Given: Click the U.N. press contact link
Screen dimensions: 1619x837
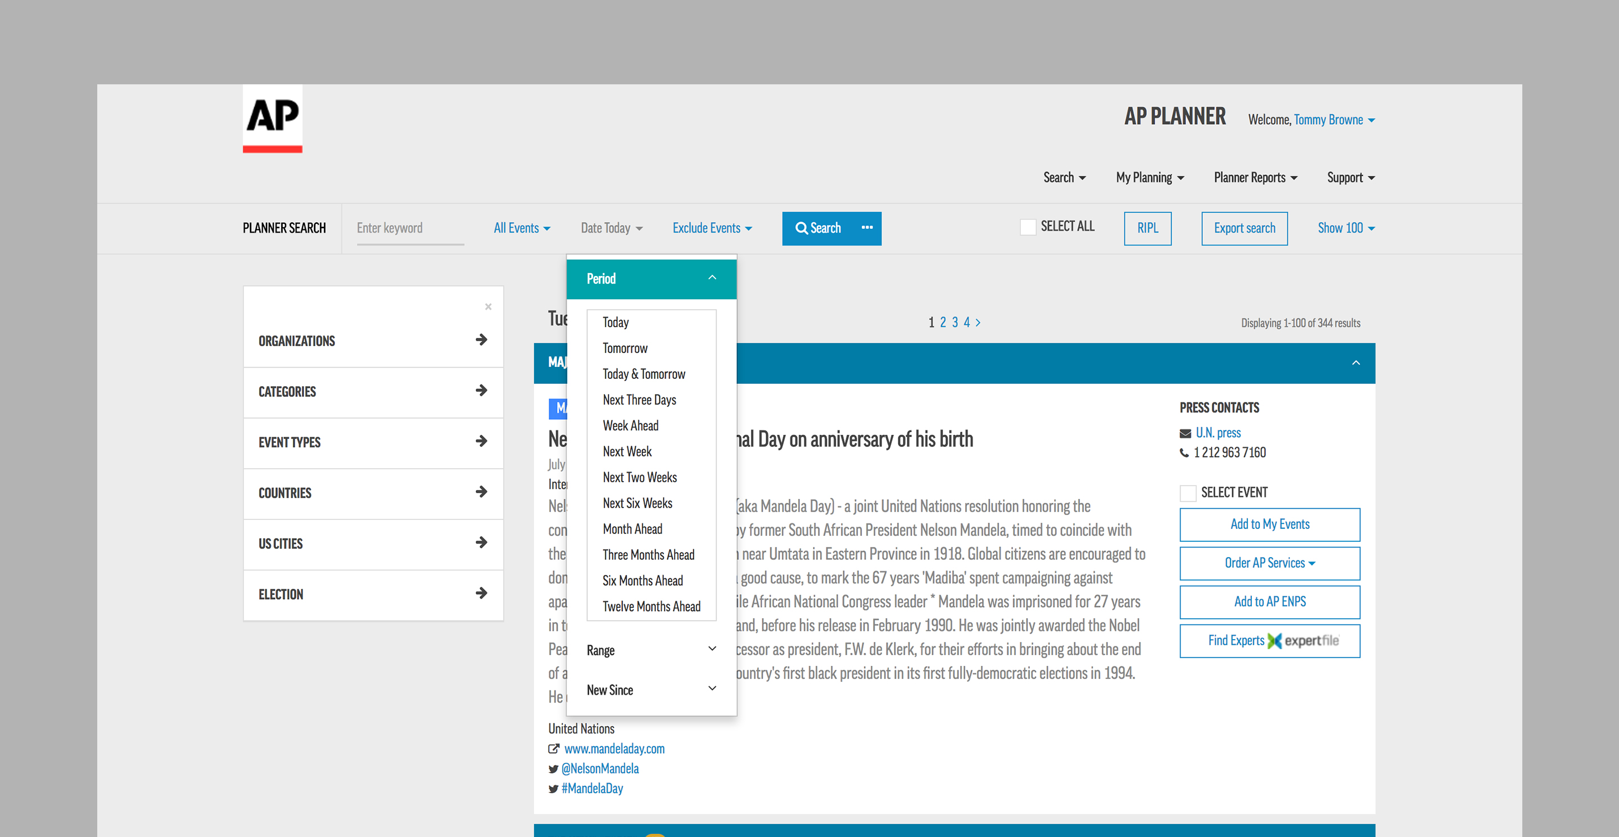Looking at the screenshot, I should click(x=1218, y=433).
